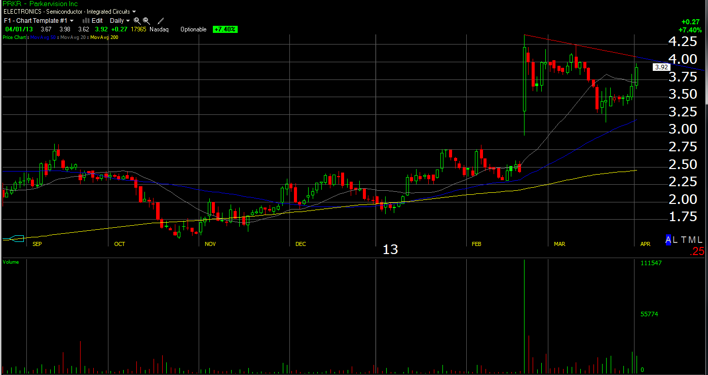Click the zoom out magnifier icon
Viewport: 708px width, 375px height.
[x=146, y=21]
